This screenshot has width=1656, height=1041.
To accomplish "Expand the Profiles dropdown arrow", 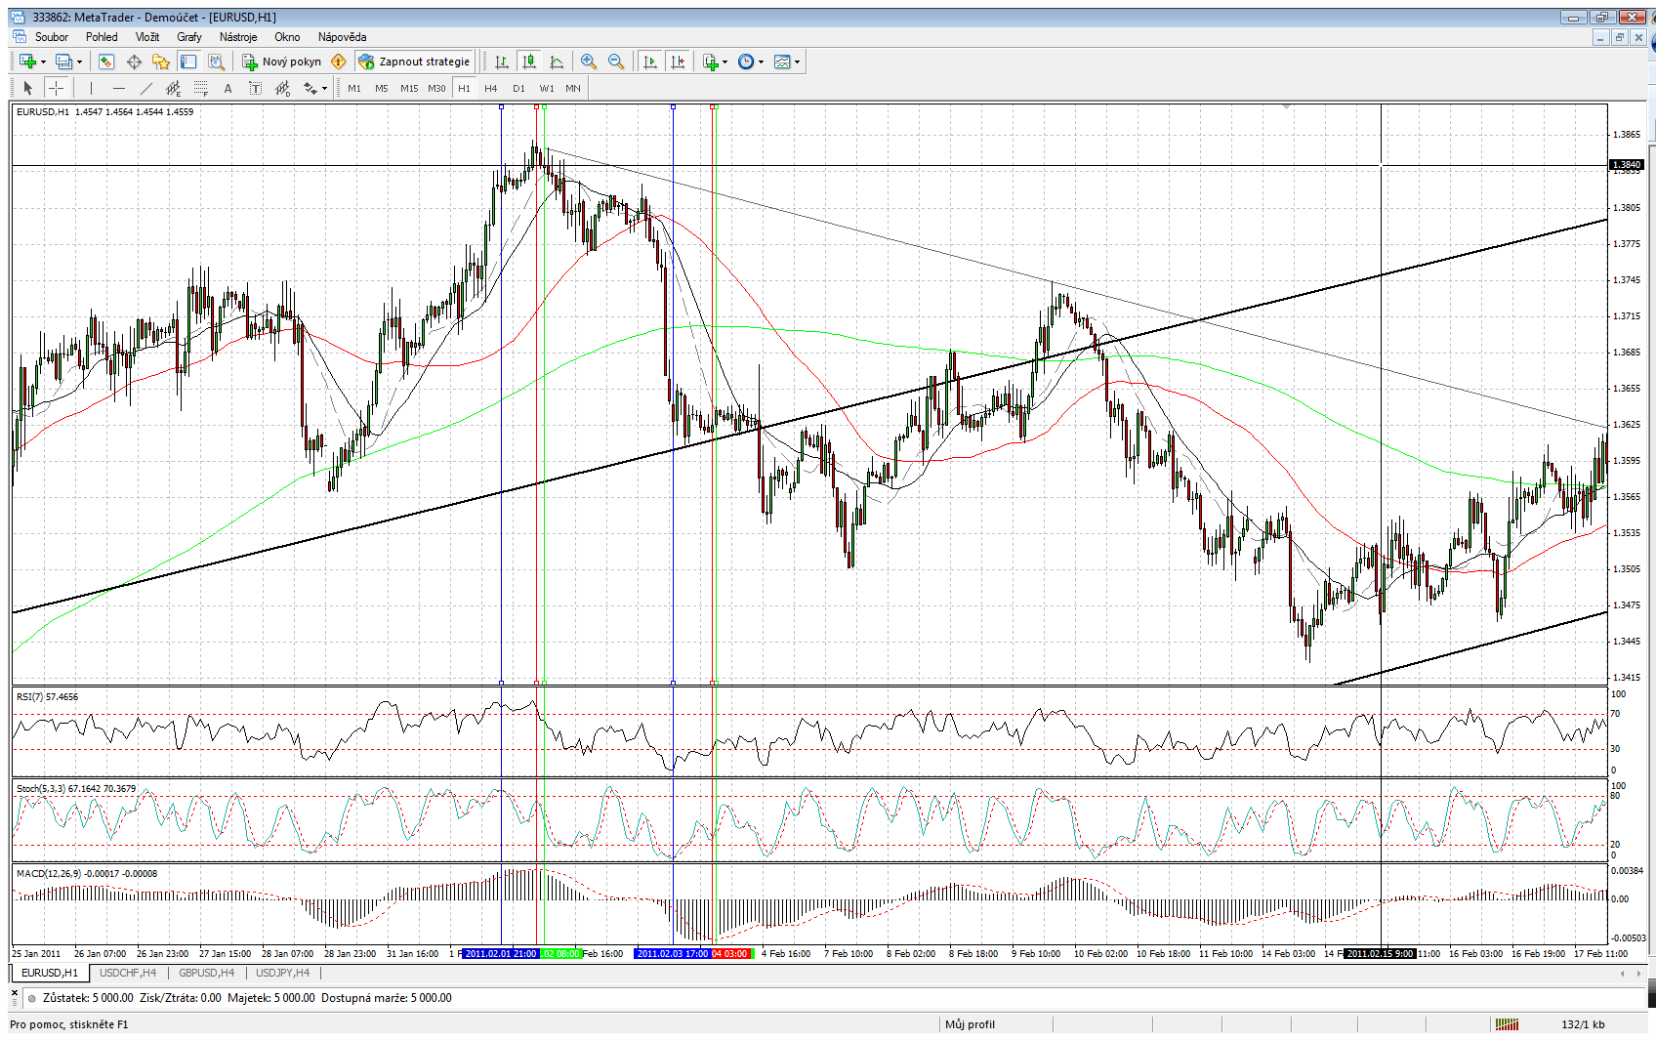I will pyautogui.click(x=80, y=62).
